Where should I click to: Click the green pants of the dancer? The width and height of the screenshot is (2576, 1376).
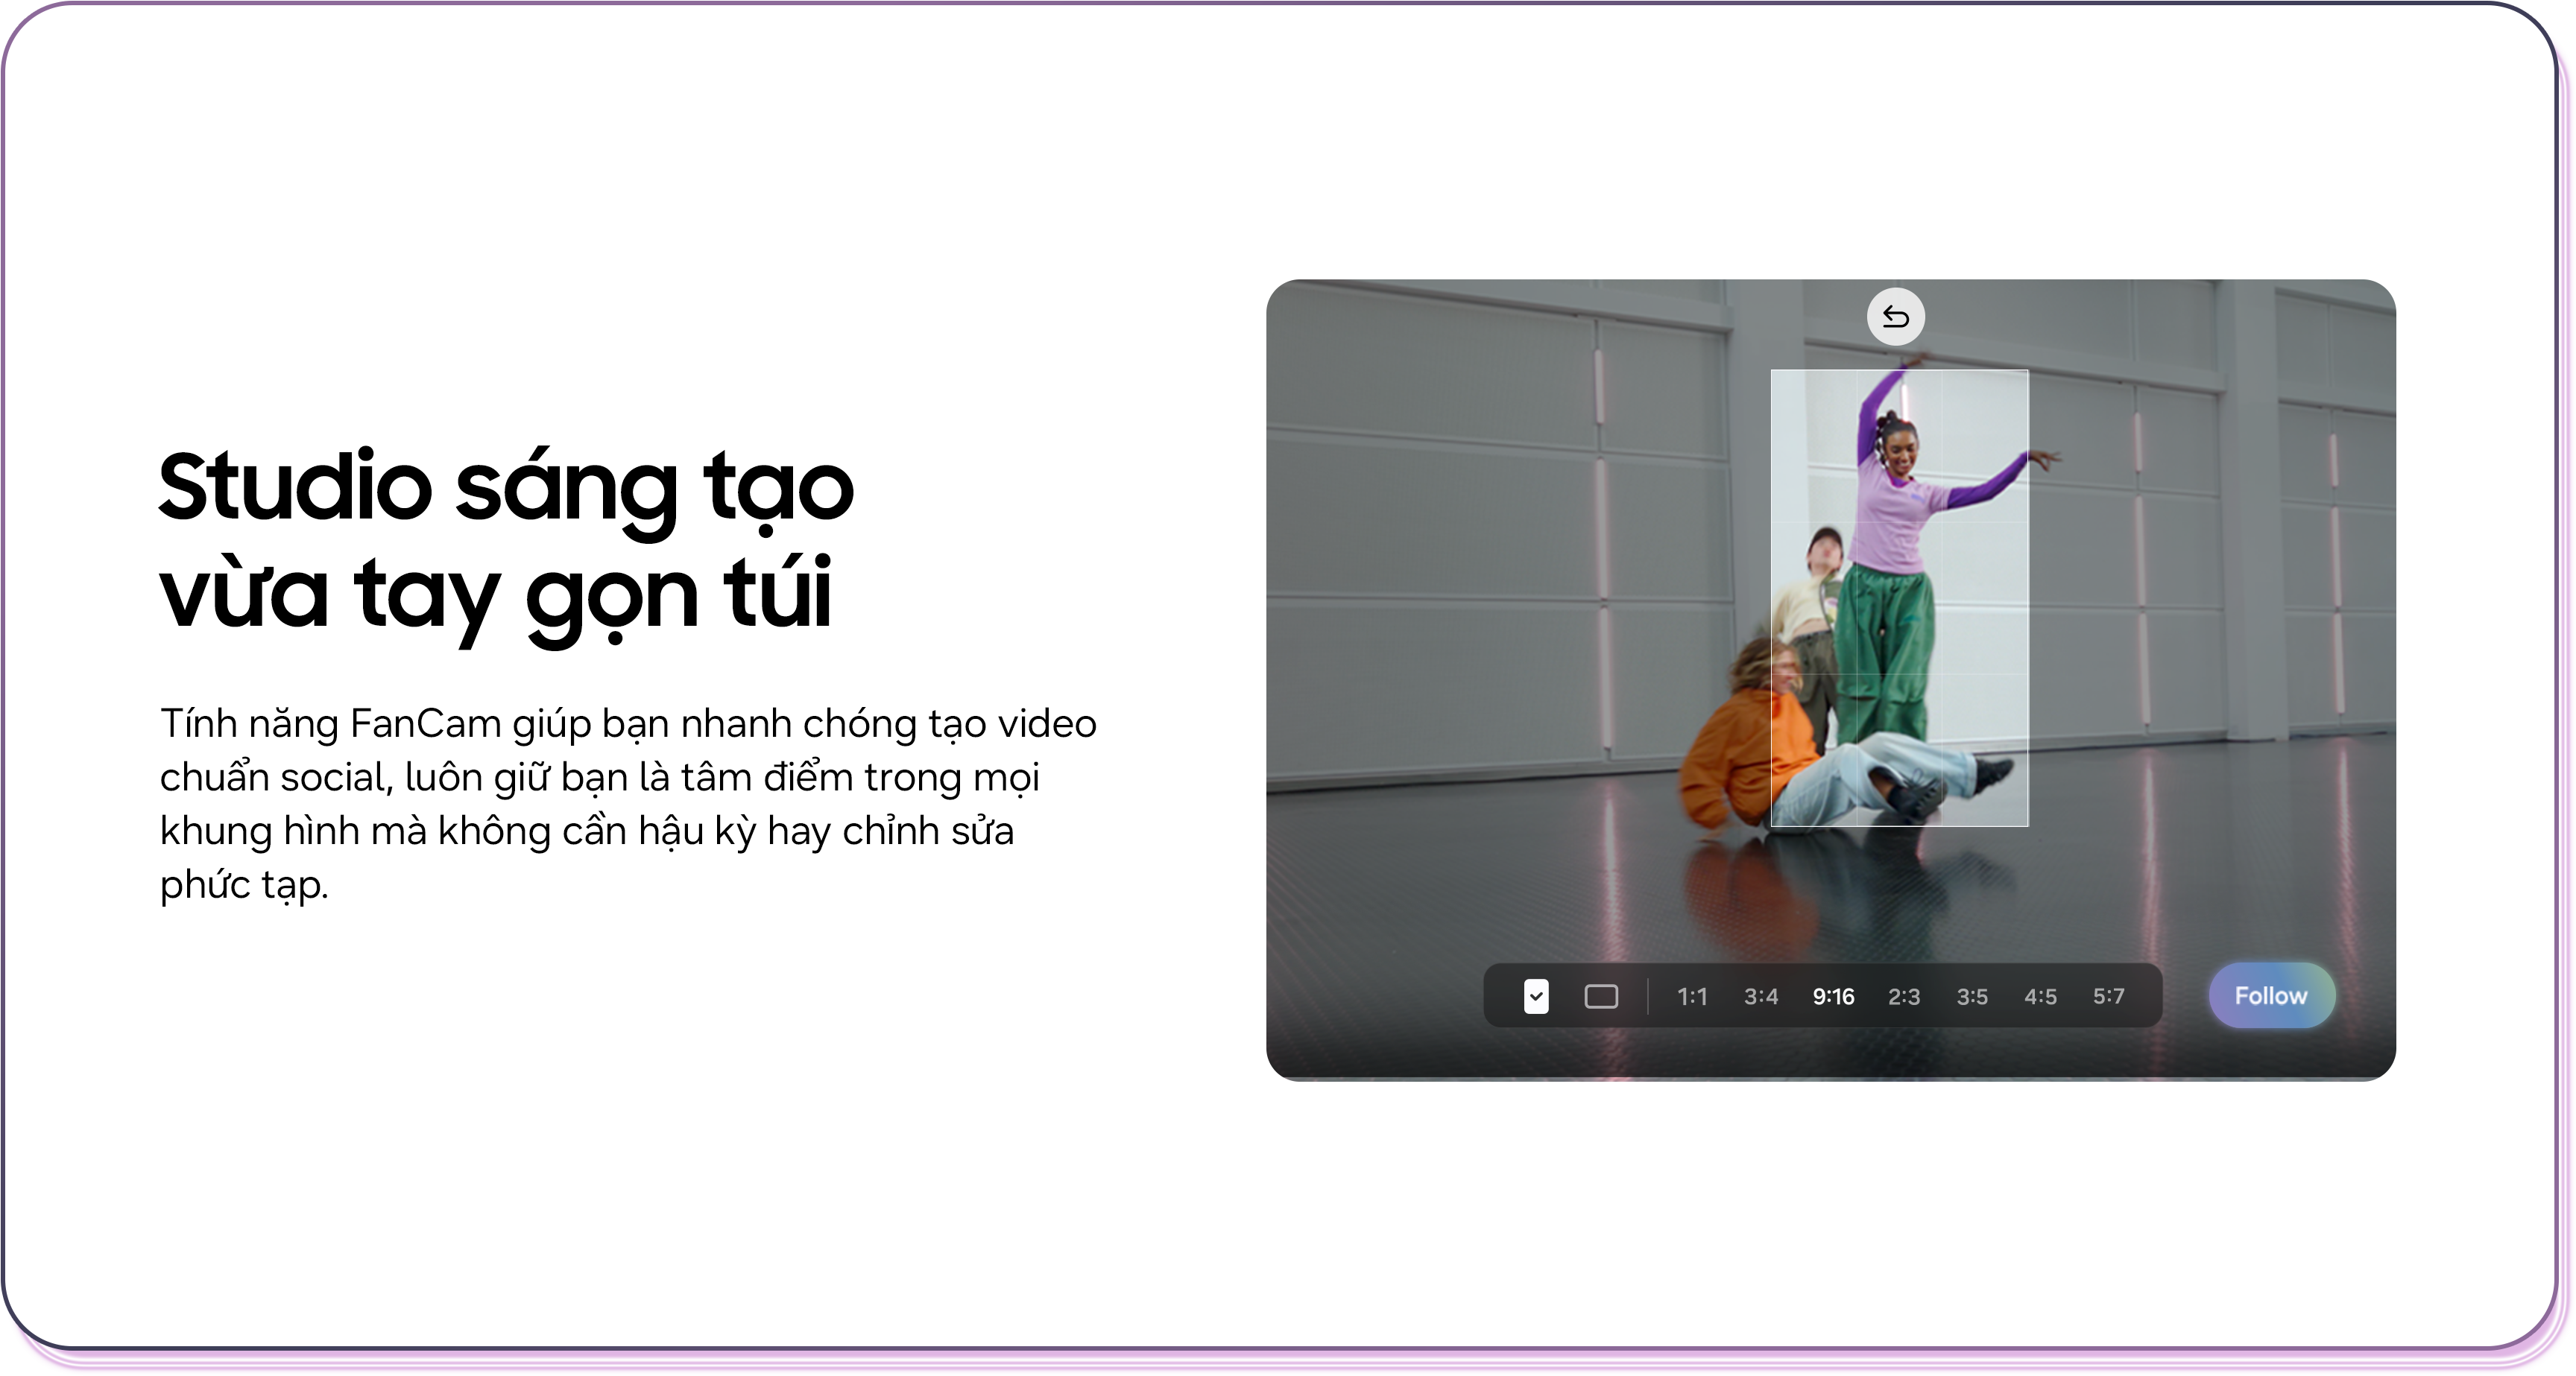pyautogui.click(x=1885, y=650)
